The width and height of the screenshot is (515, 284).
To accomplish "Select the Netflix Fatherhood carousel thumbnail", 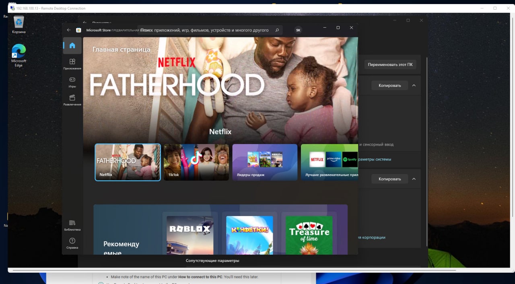I will pyautogui.click(x=128, y=163).
